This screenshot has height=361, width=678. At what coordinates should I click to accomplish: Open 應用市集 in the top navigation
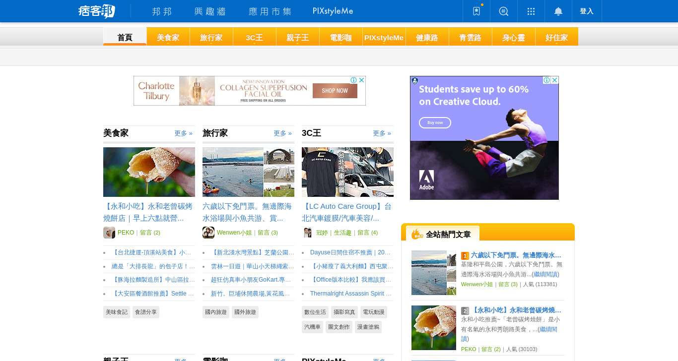[x=270, y=11]
